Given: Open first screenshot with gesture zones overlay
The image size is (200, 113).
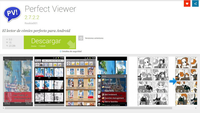Looking at the screenshot, I should click(18, 81).
